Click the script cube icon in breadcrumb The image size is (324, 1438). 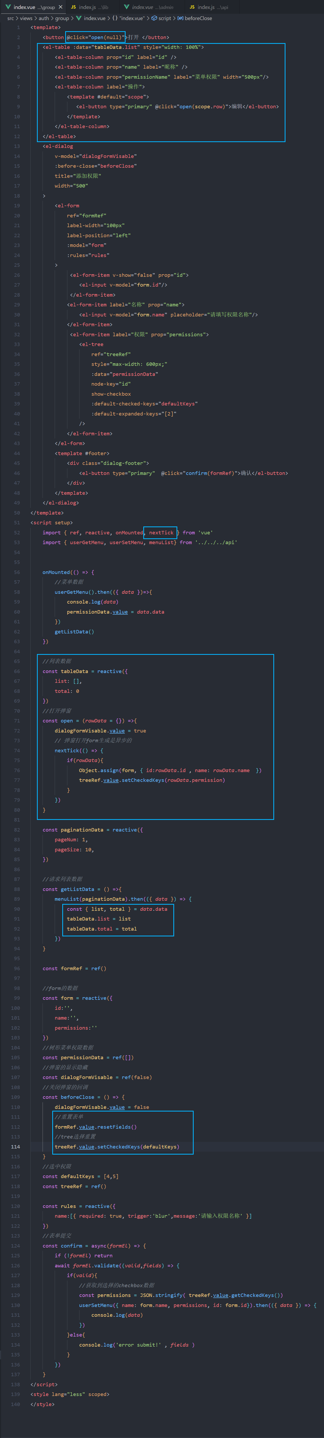154,18
